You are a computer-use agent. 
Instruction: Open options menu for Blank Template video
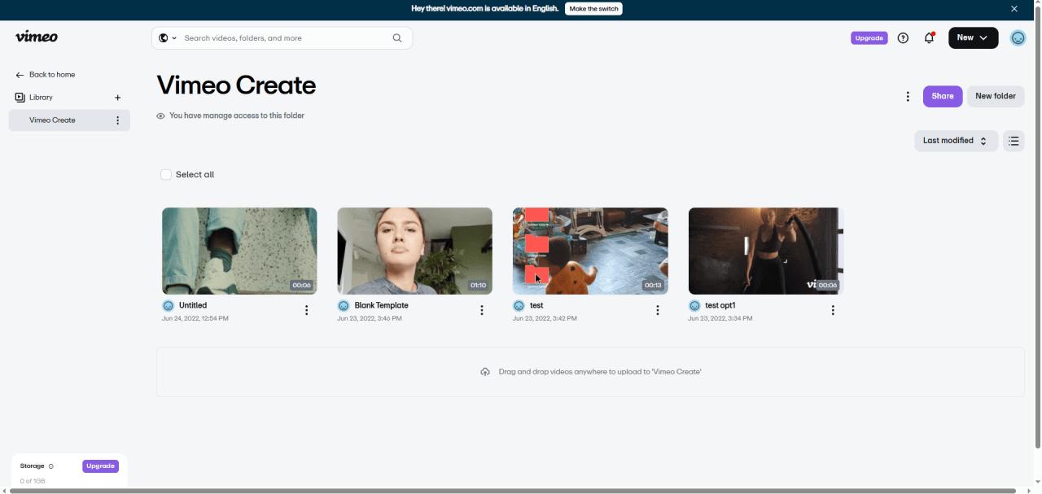click(x=481, y=310)
